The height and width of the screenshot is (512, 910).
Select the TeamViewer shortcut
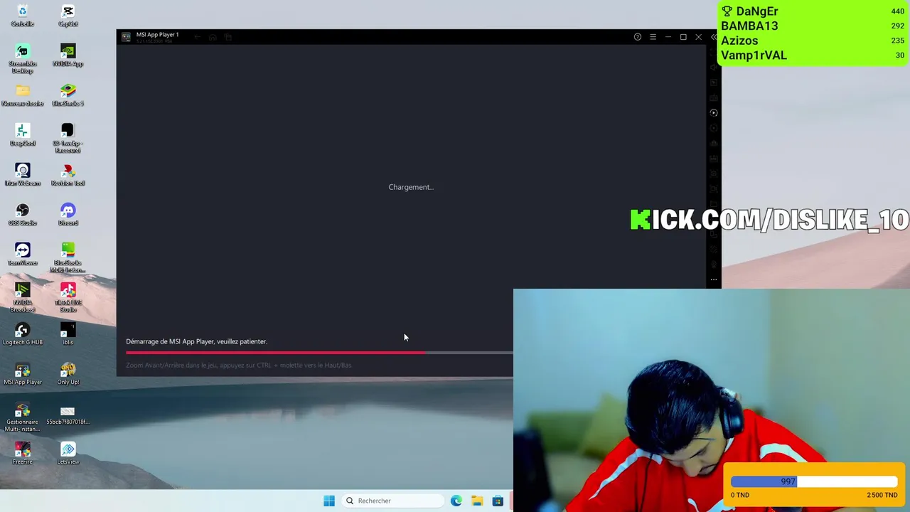[22, 255]
